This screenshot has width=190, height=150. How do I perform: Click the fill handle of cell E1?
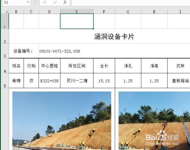point(93,29)
